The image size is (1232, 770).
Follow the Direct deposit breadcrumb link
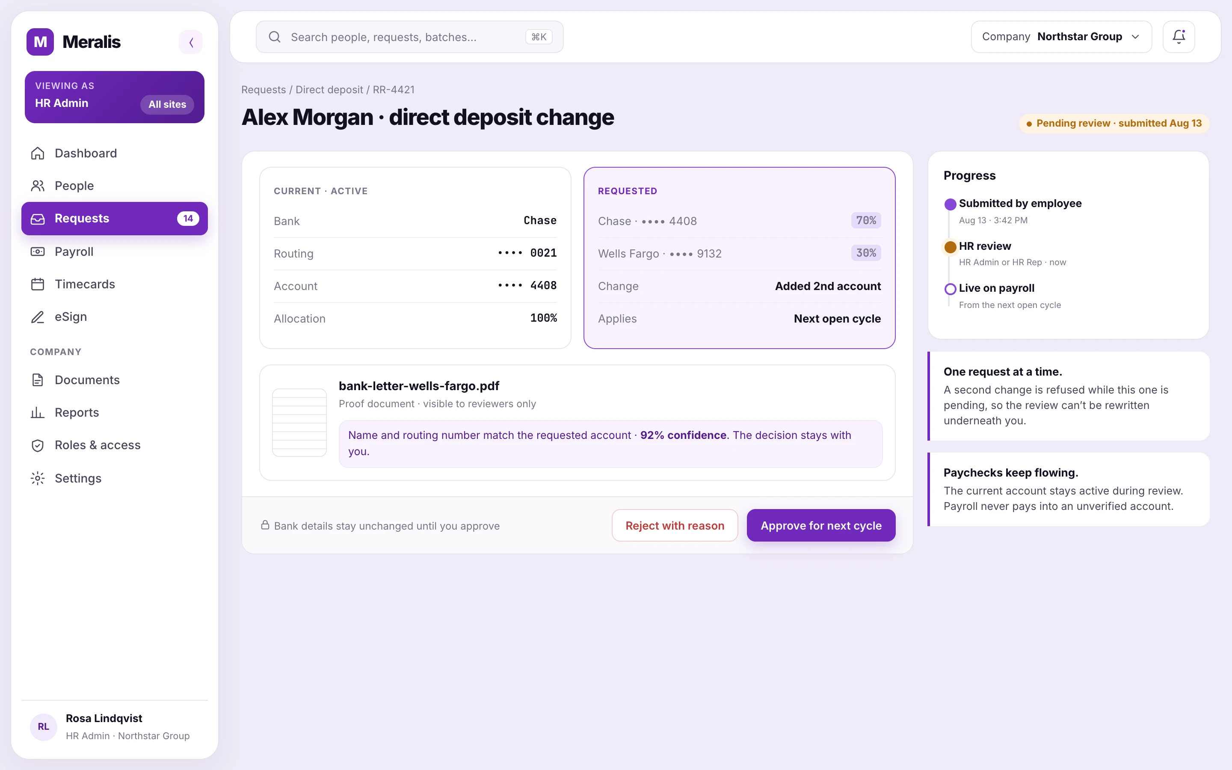tap(329, 90)
